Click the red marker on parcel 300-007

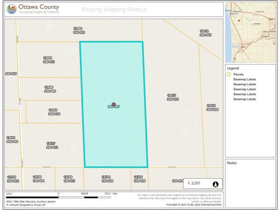[113, 105]
